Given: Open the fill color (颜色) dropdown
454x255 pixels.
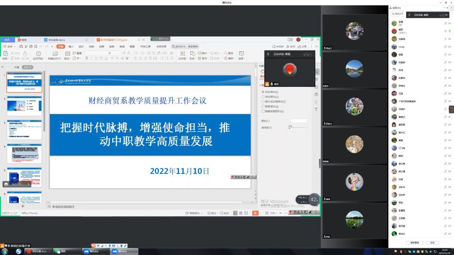Looking at the screenshot, I should [x=299, y=120].
